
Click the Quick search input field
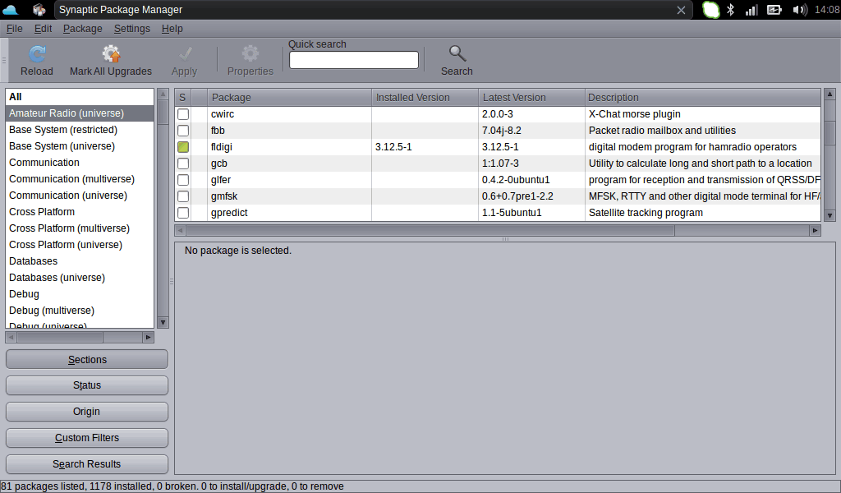click(354, 60)
